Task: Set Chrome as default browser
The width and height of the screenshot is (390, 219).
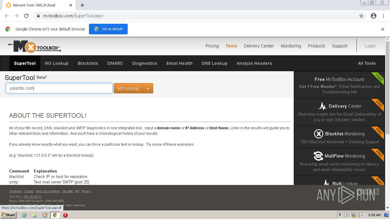Action: [108, 29]
